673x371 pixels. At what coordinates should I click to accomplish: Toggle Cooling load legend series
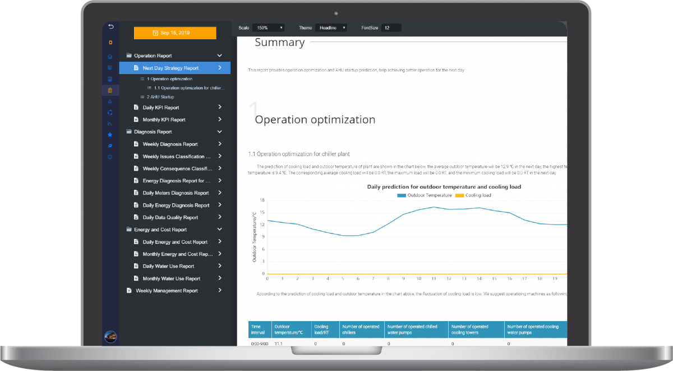tap(473, 195)
